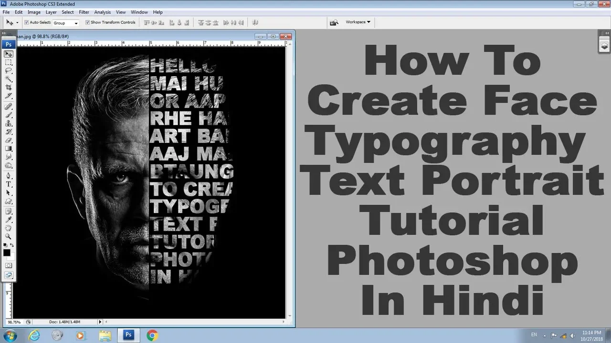Swap or reset default foreground and background colors
This screenshot has width=611, height=343.
(9, 245)
